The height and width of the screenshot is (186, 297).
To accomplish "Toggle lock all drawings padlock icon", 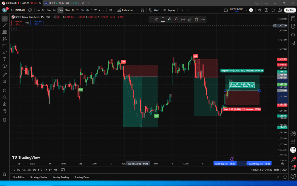I will click(x=5, y=104).
